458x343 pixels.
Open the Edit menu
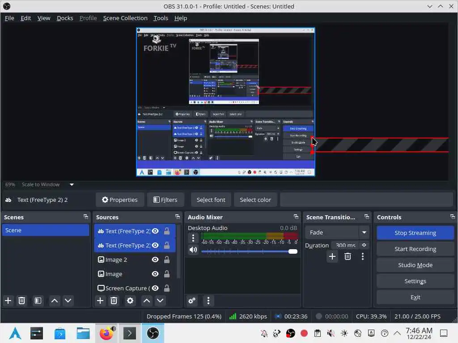coord(25,18)
